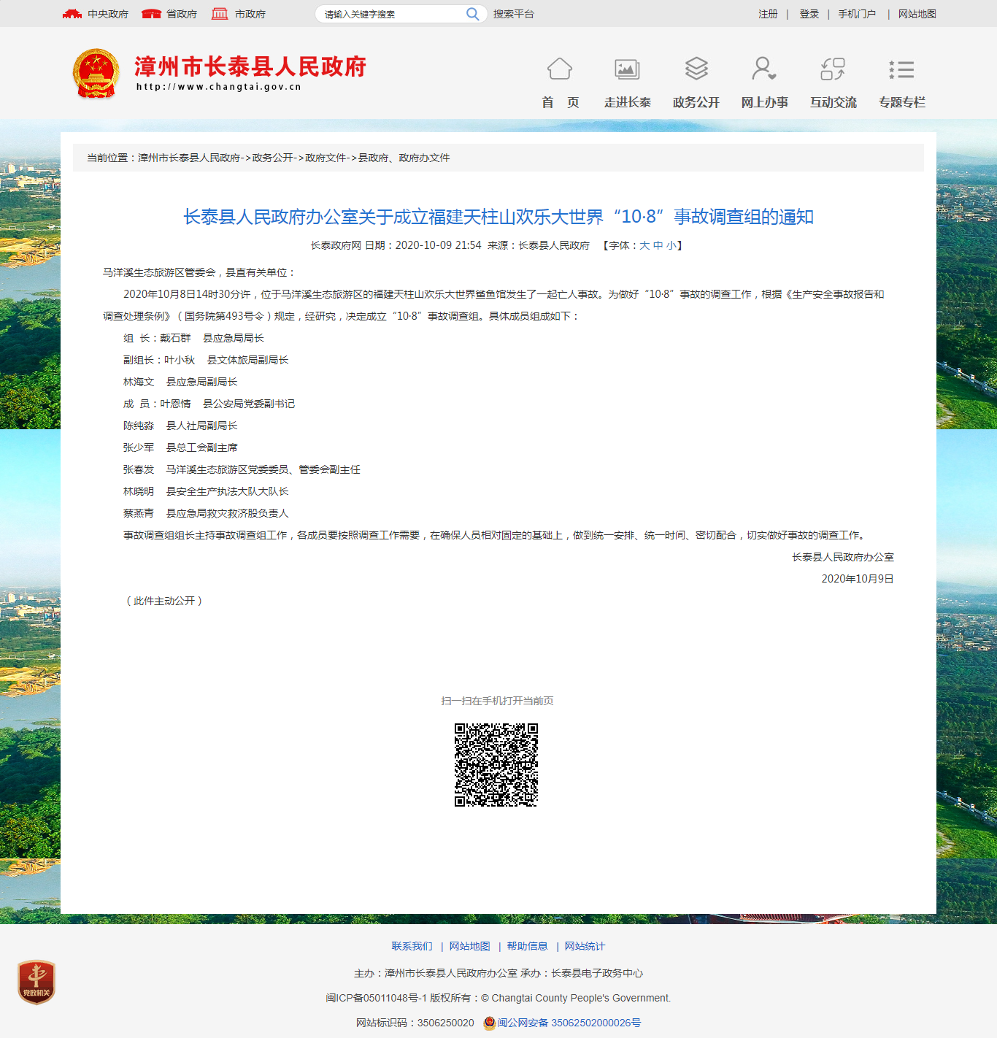Screen dimensions: 997x1038
Task: Click the line 林海文 县应急局副局长
Action: point(180,382)
